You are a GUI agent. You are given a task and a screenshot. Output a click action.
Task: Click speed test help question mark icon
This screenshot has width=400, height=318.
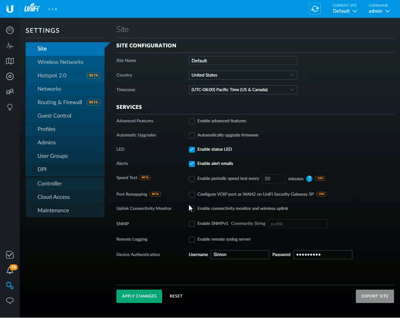click(x=309, y=178)
